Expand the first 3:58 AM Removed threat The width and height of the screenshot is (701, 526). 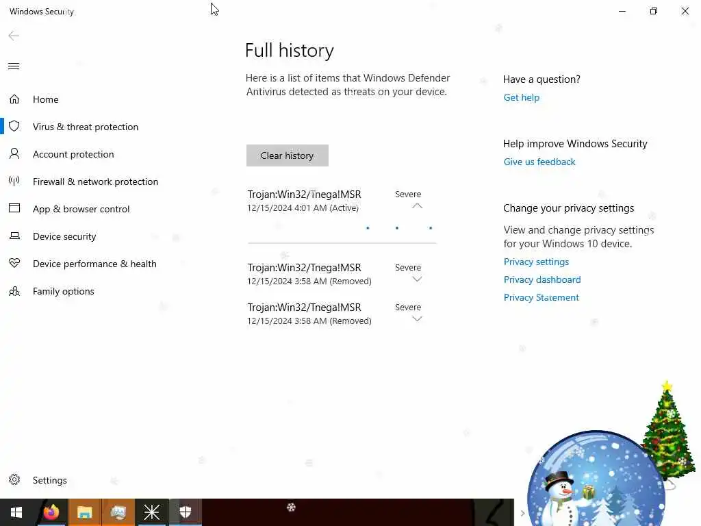417,279
